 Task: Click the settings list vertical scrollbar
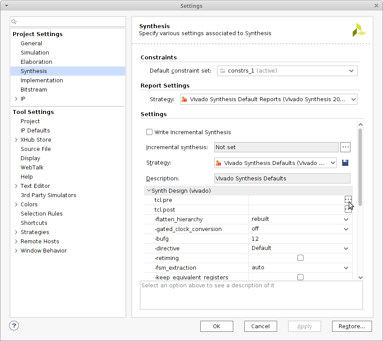click(360, 167)
